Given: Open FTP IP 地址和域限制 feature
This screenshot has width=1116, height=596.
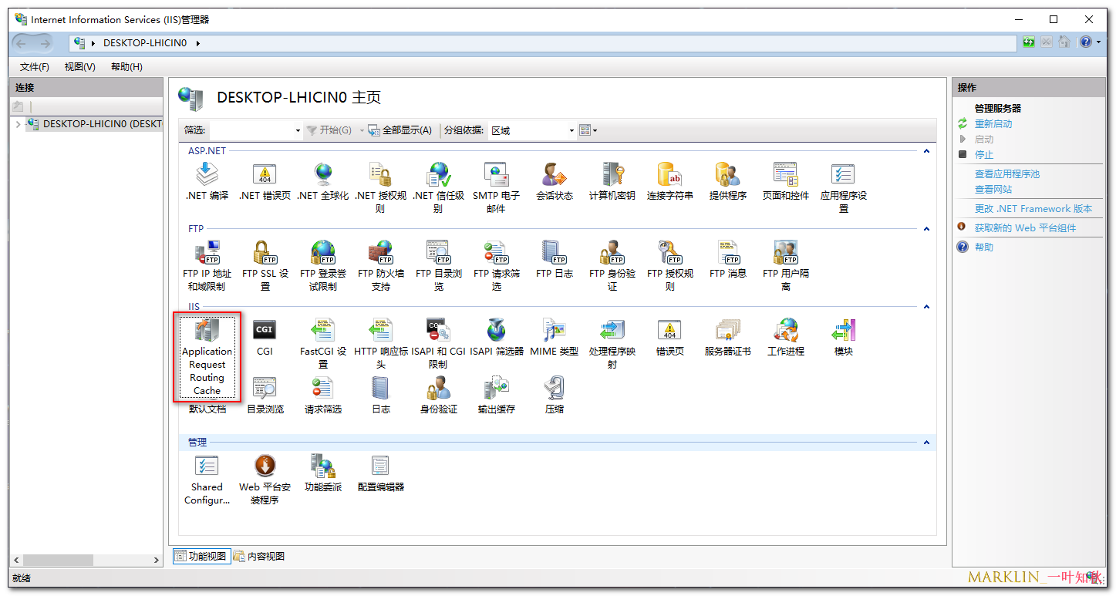Looking at the screenshot, I should (207, 266).
